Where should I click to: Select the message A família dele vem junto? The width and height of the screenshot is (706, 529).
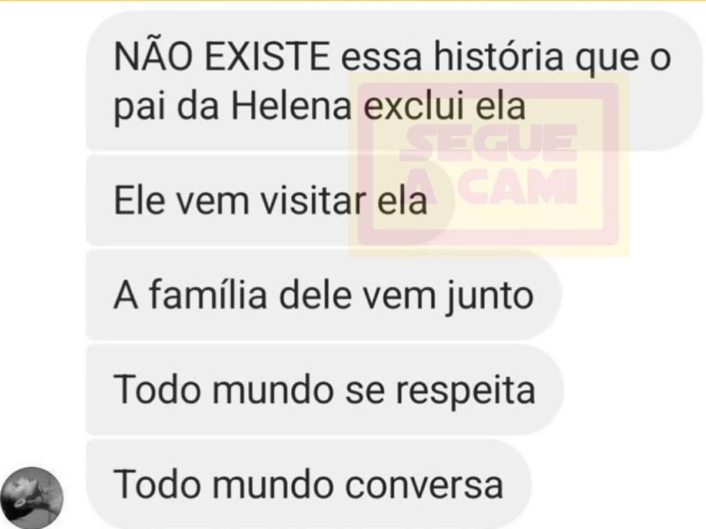point(324,295)
